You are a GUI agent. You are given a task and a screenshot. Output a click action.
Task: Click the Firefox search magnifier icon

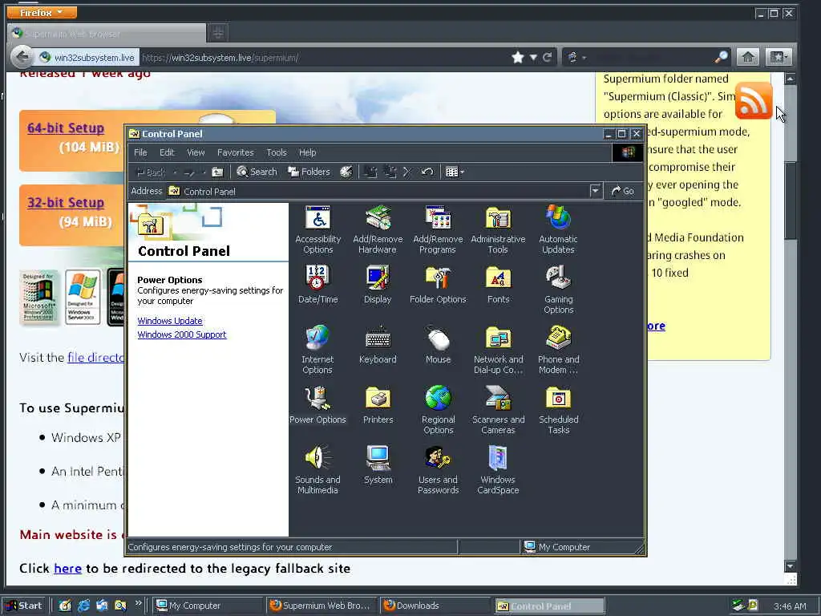(722, 57)
